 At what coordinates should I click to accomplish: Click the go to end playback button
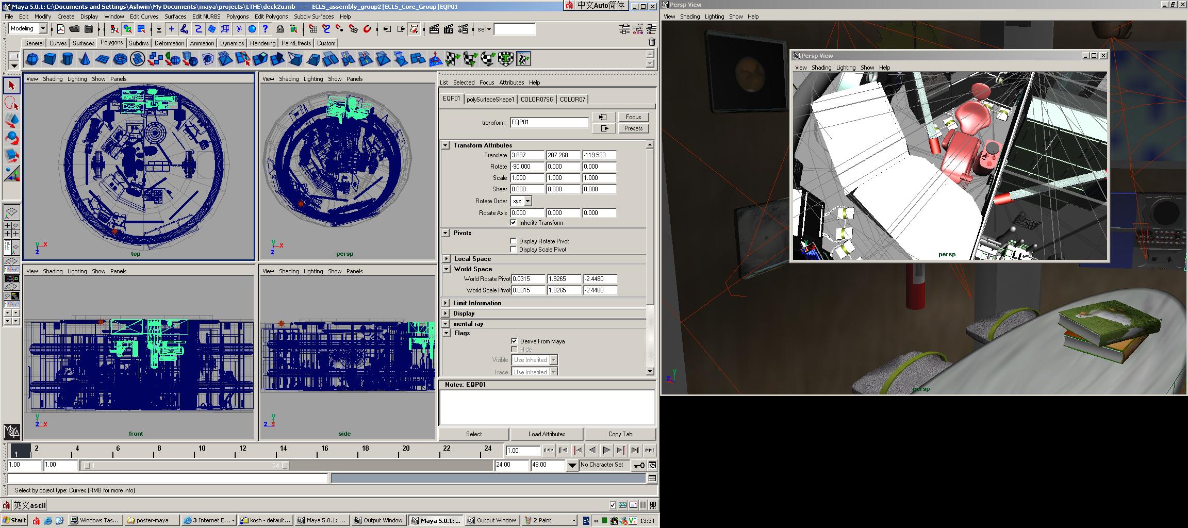(650, 450)
